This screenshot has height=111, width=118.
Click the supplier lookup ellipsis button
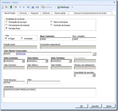click(x=94, y=54)
